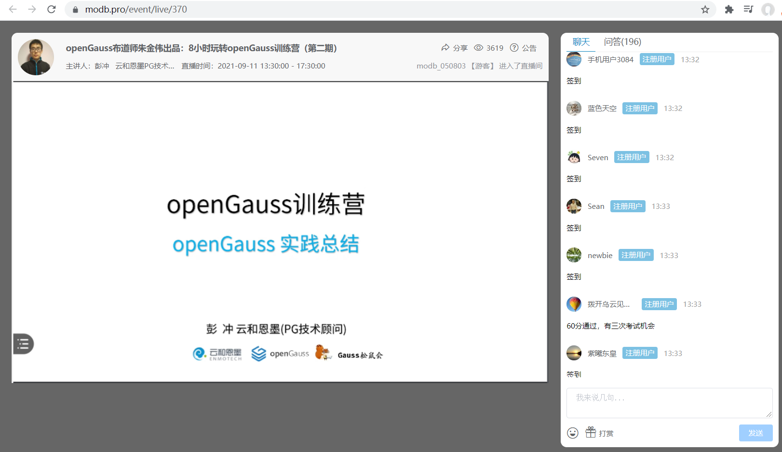Open avatar of 紫曦东皇
Viewport: 782px width, 452px height.
[574, 353]
